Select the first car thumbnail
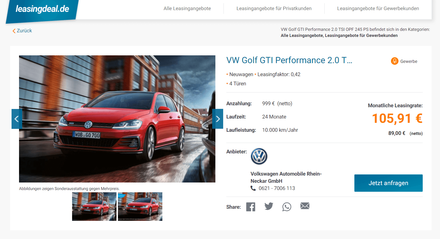Viewport: 440px width, 239px height. [x=94, y=206]
